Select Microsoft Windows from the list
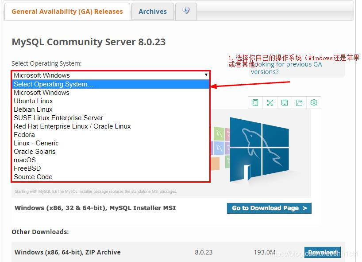 (x=111, y=93)
